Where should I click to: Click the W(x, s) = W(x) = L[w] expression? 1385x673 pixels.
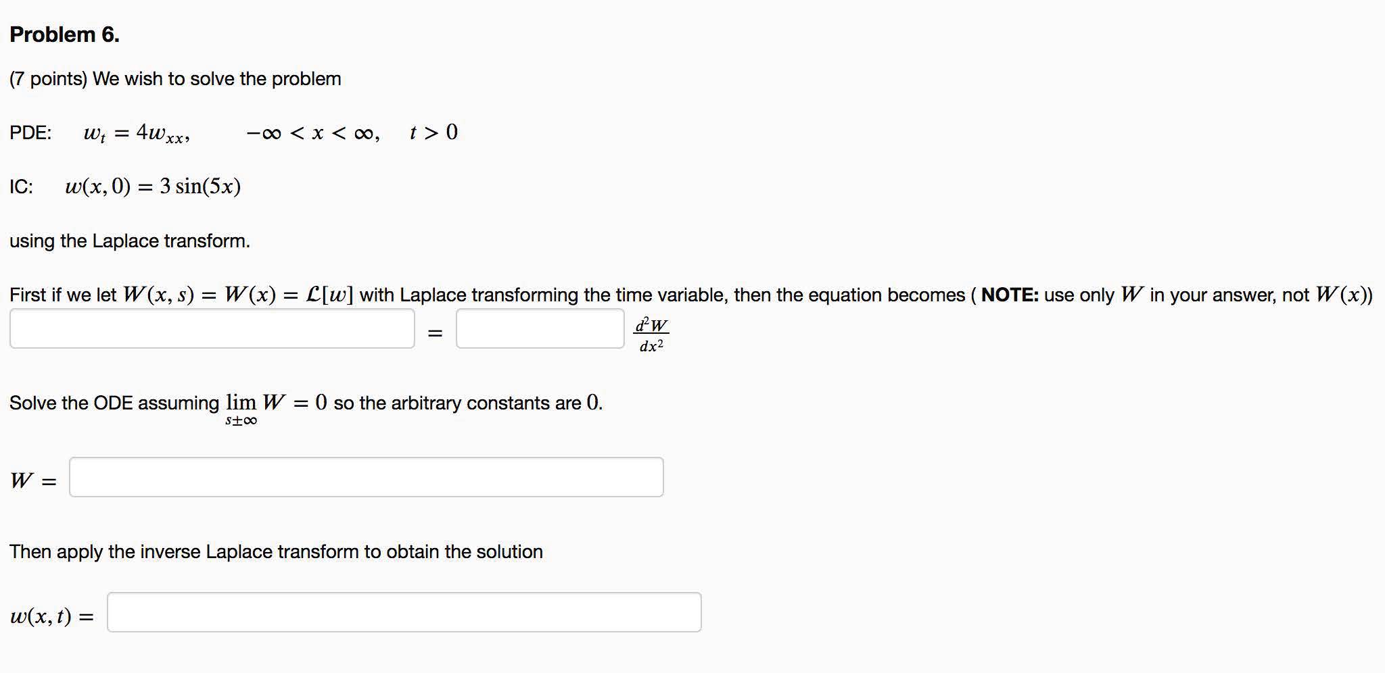pos(238,295)
